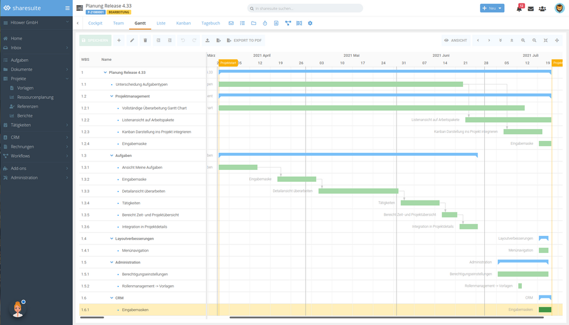The width and height of the screenshot is (569, 325).
Task: Expand all rows with double-down chevron
Action: [x=500, y=40]
